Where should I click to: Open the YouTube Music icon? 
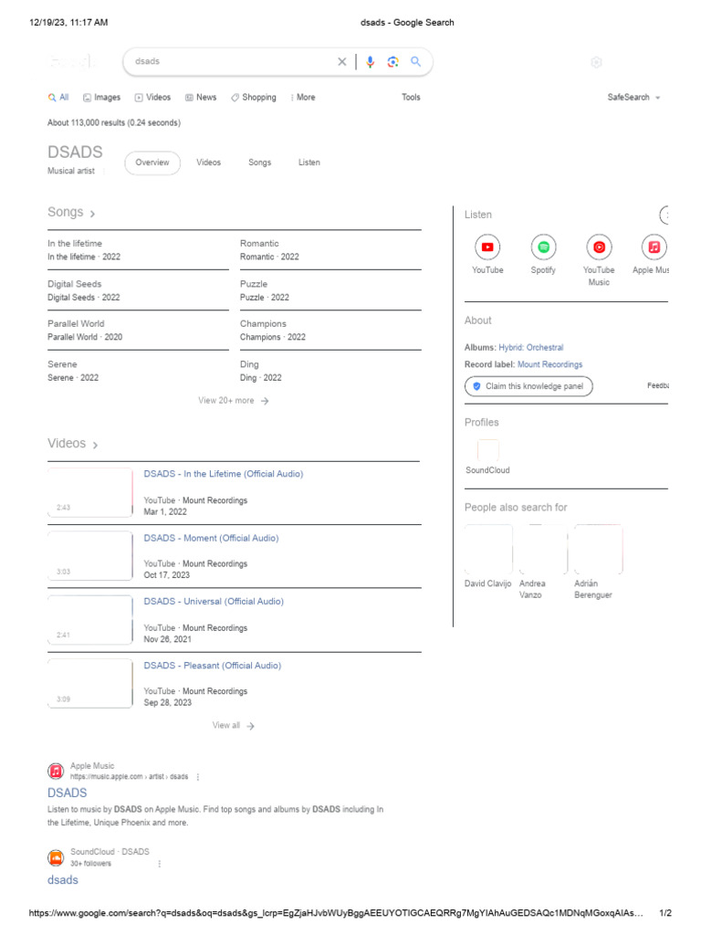point(599,247)
